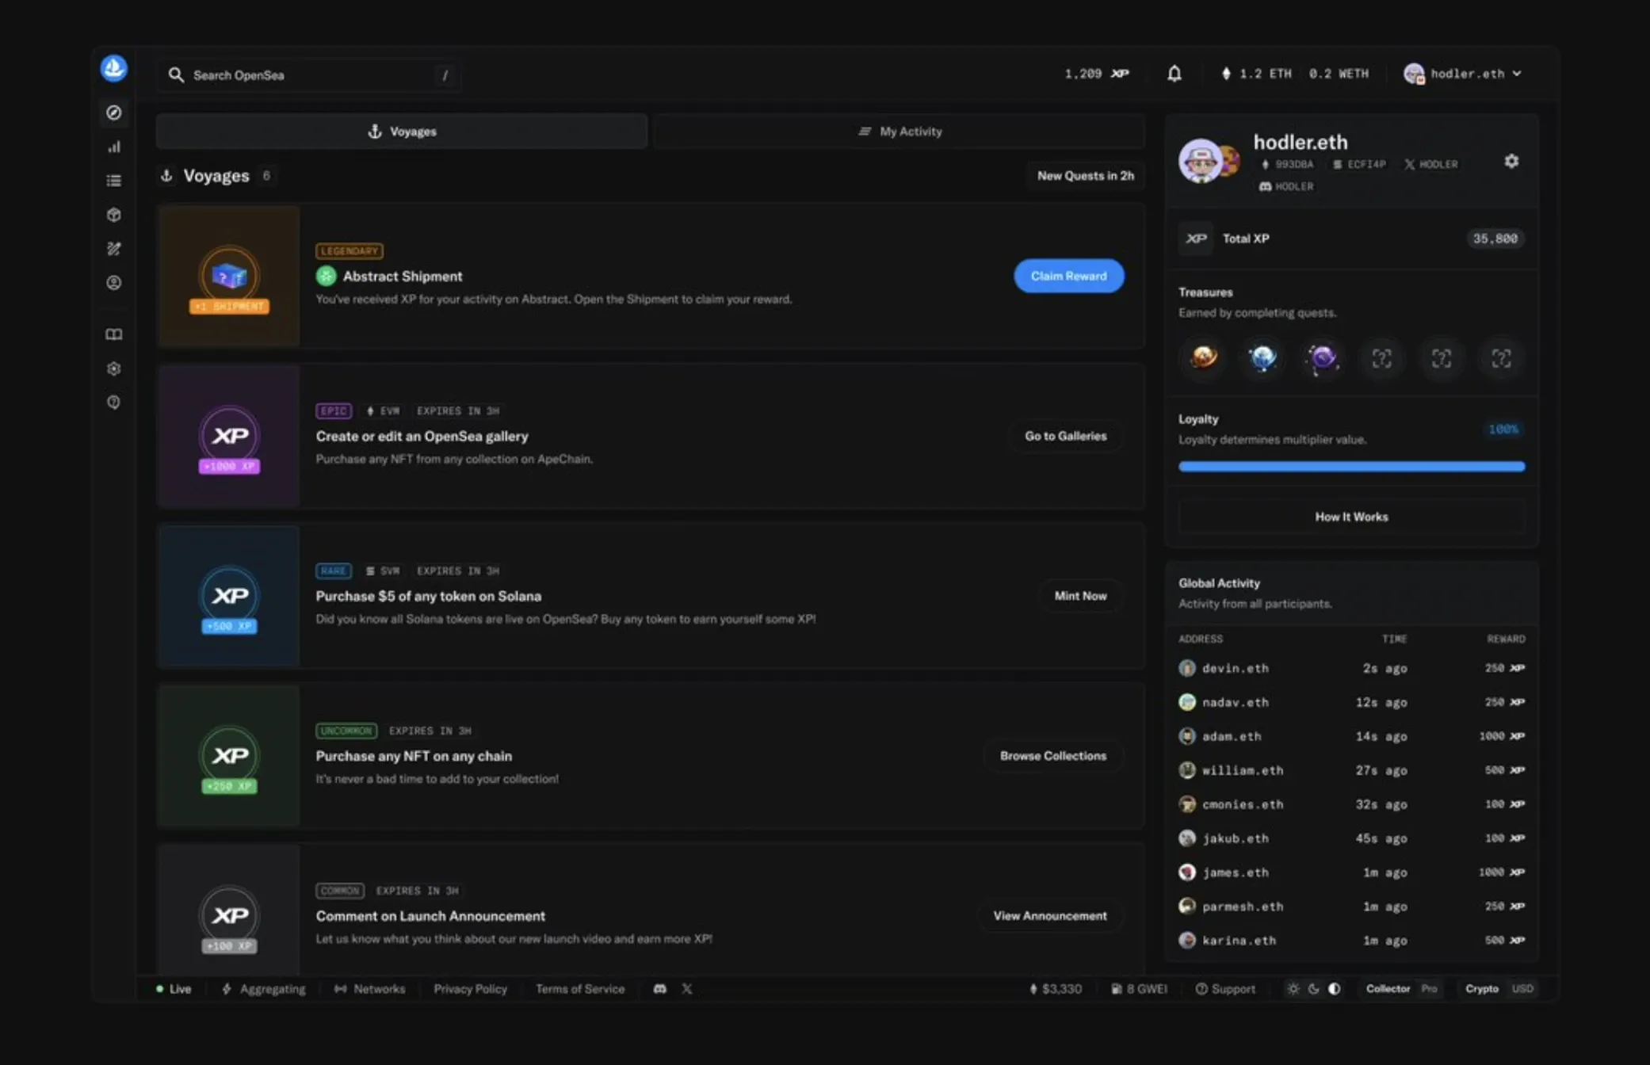Click the $3,330 ETH price indicator
The image size is (1650, 1065).
(x=1055, y=989)
